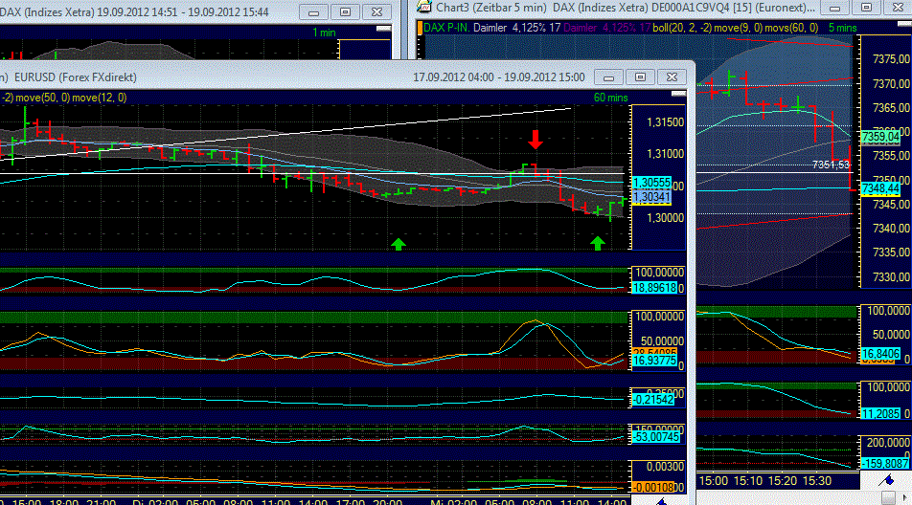Click the 7375,00 axis label in Chart3
912x505 pixels.
[892, 59]
